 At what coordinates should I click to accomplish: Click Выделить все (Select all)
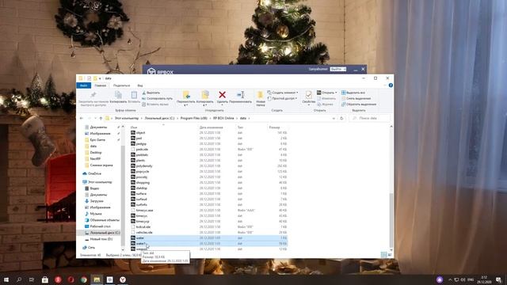[353, 93]
